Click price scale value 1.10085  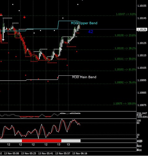pyautogui.click(x=142, y=93)
